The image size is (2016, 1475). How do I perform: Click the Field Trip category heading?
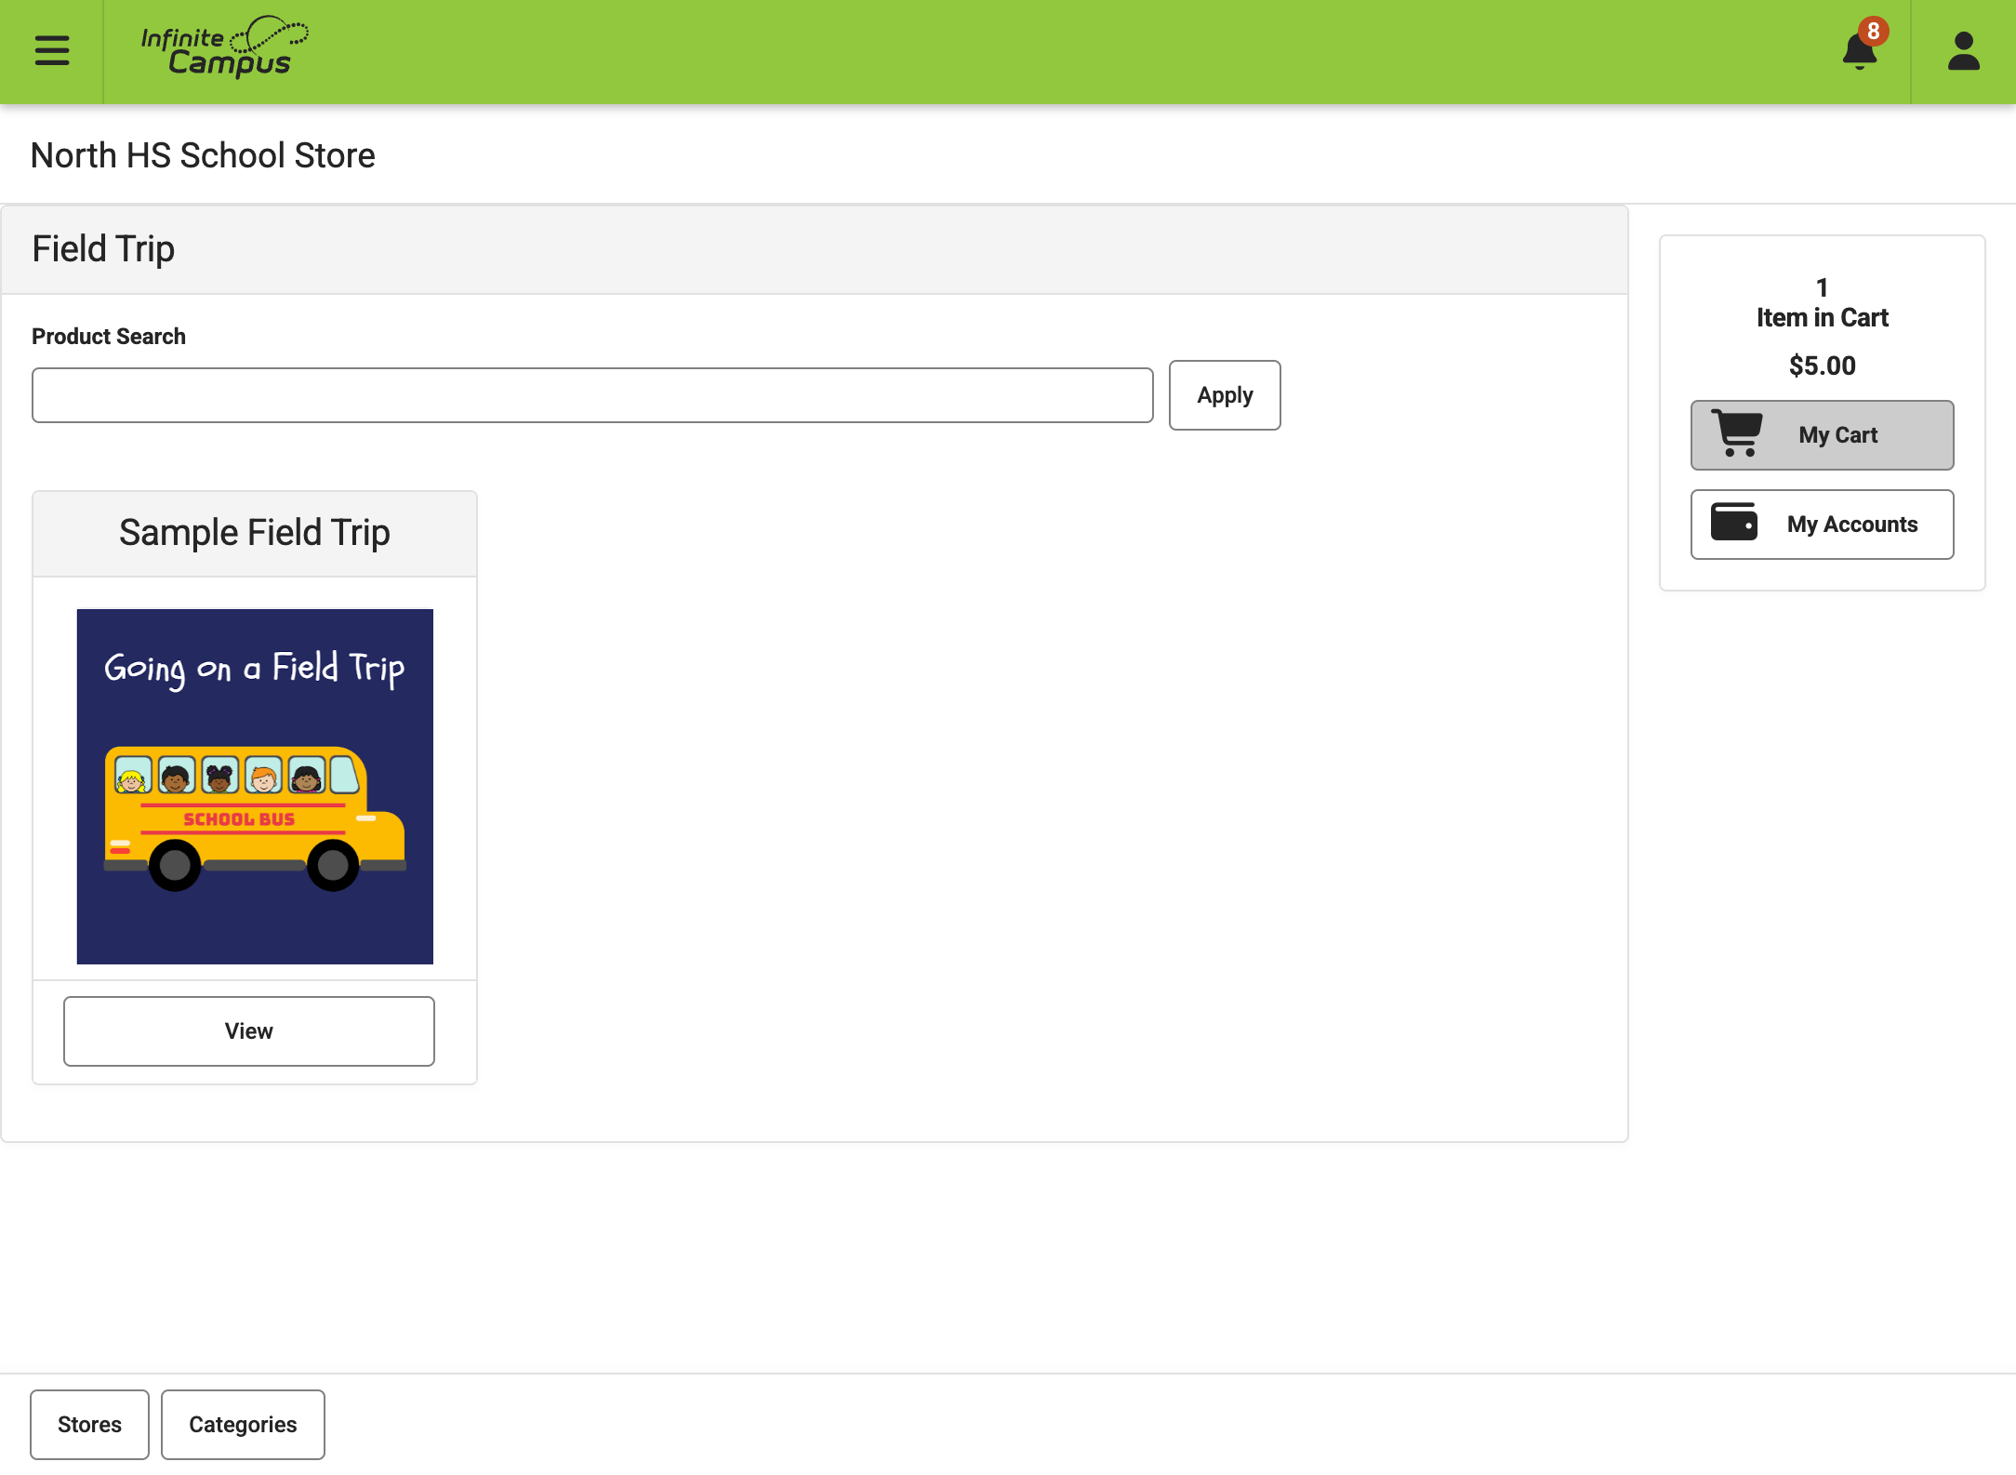point(103,249)
